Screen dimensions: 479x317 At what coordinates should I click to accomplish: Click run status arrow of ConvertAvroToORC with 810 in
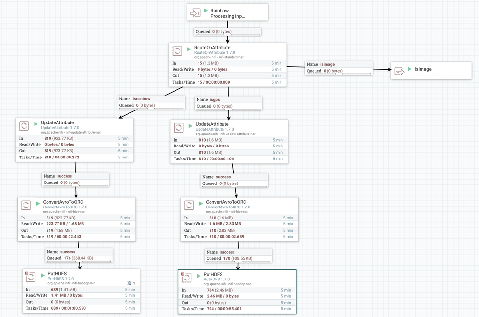(x=201, y=204)
